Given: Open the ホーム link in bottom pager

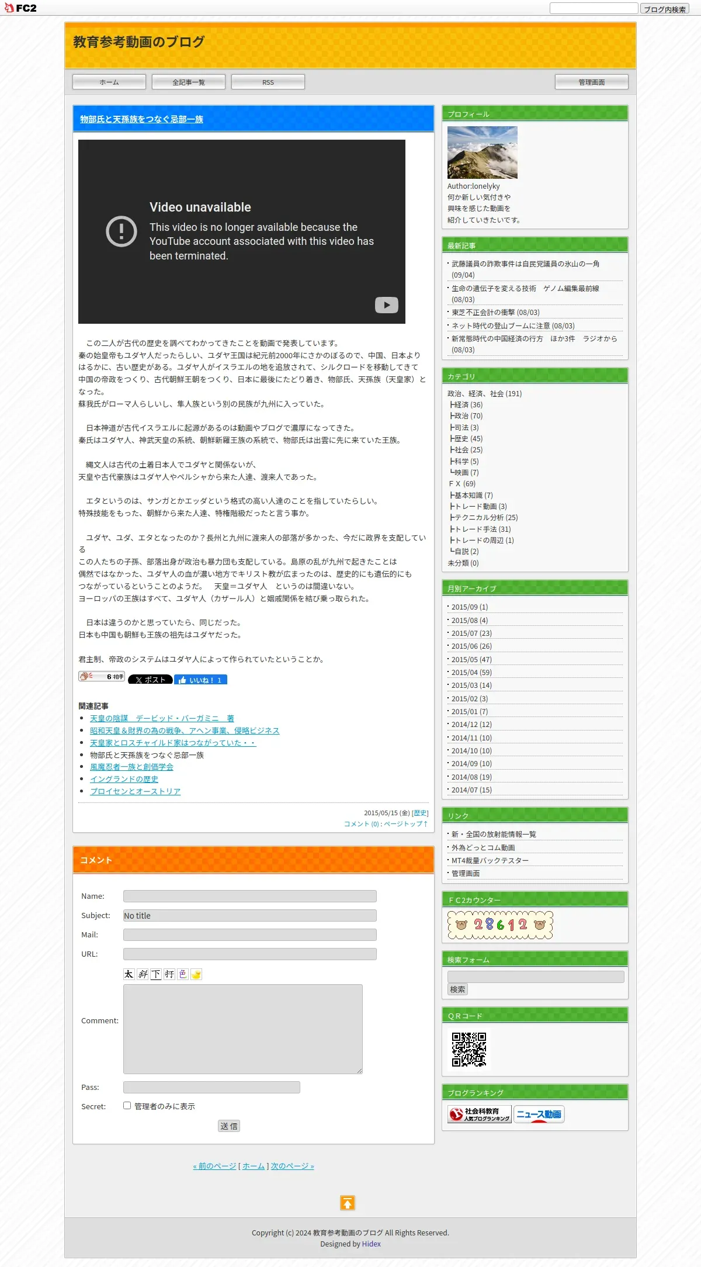Looking at the screenshot, I should [x=254, y=1166].
